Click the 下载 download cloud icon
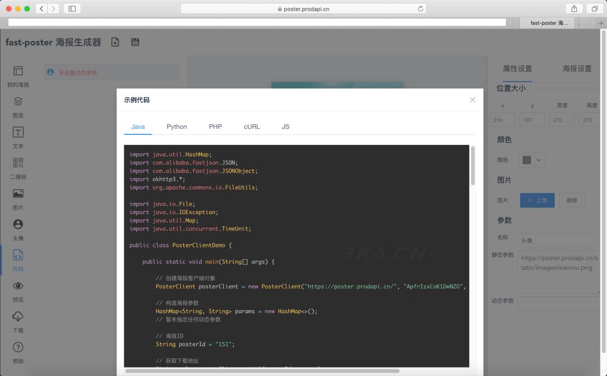Viewport: 607px width, 376px height. [18, 317]
